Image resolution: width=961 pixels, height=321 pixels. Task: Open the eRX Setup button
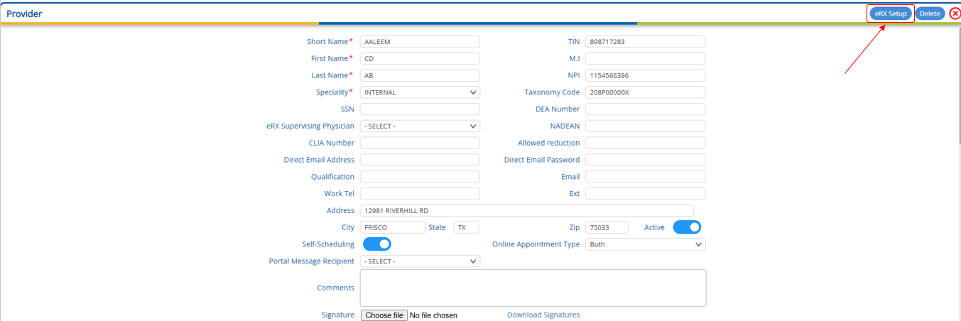[x=891, y=13]
